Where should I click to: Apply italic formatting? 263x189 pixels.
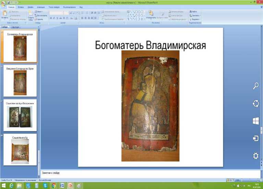tap(54, 18)
